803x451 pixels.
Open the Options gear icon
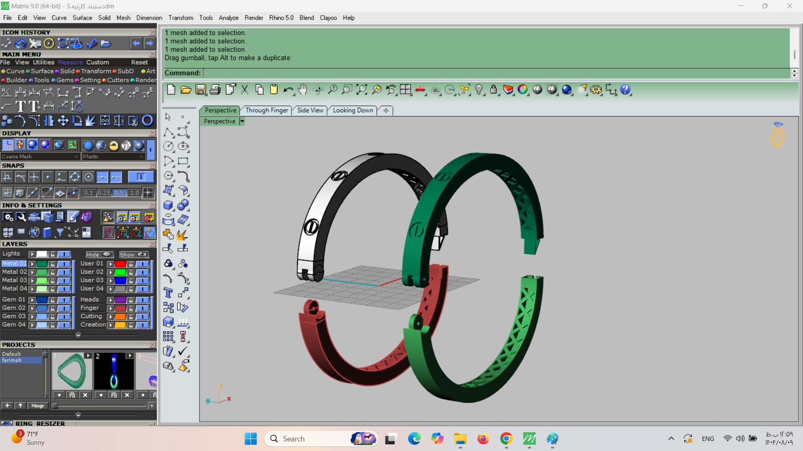(x=596, y=89)
